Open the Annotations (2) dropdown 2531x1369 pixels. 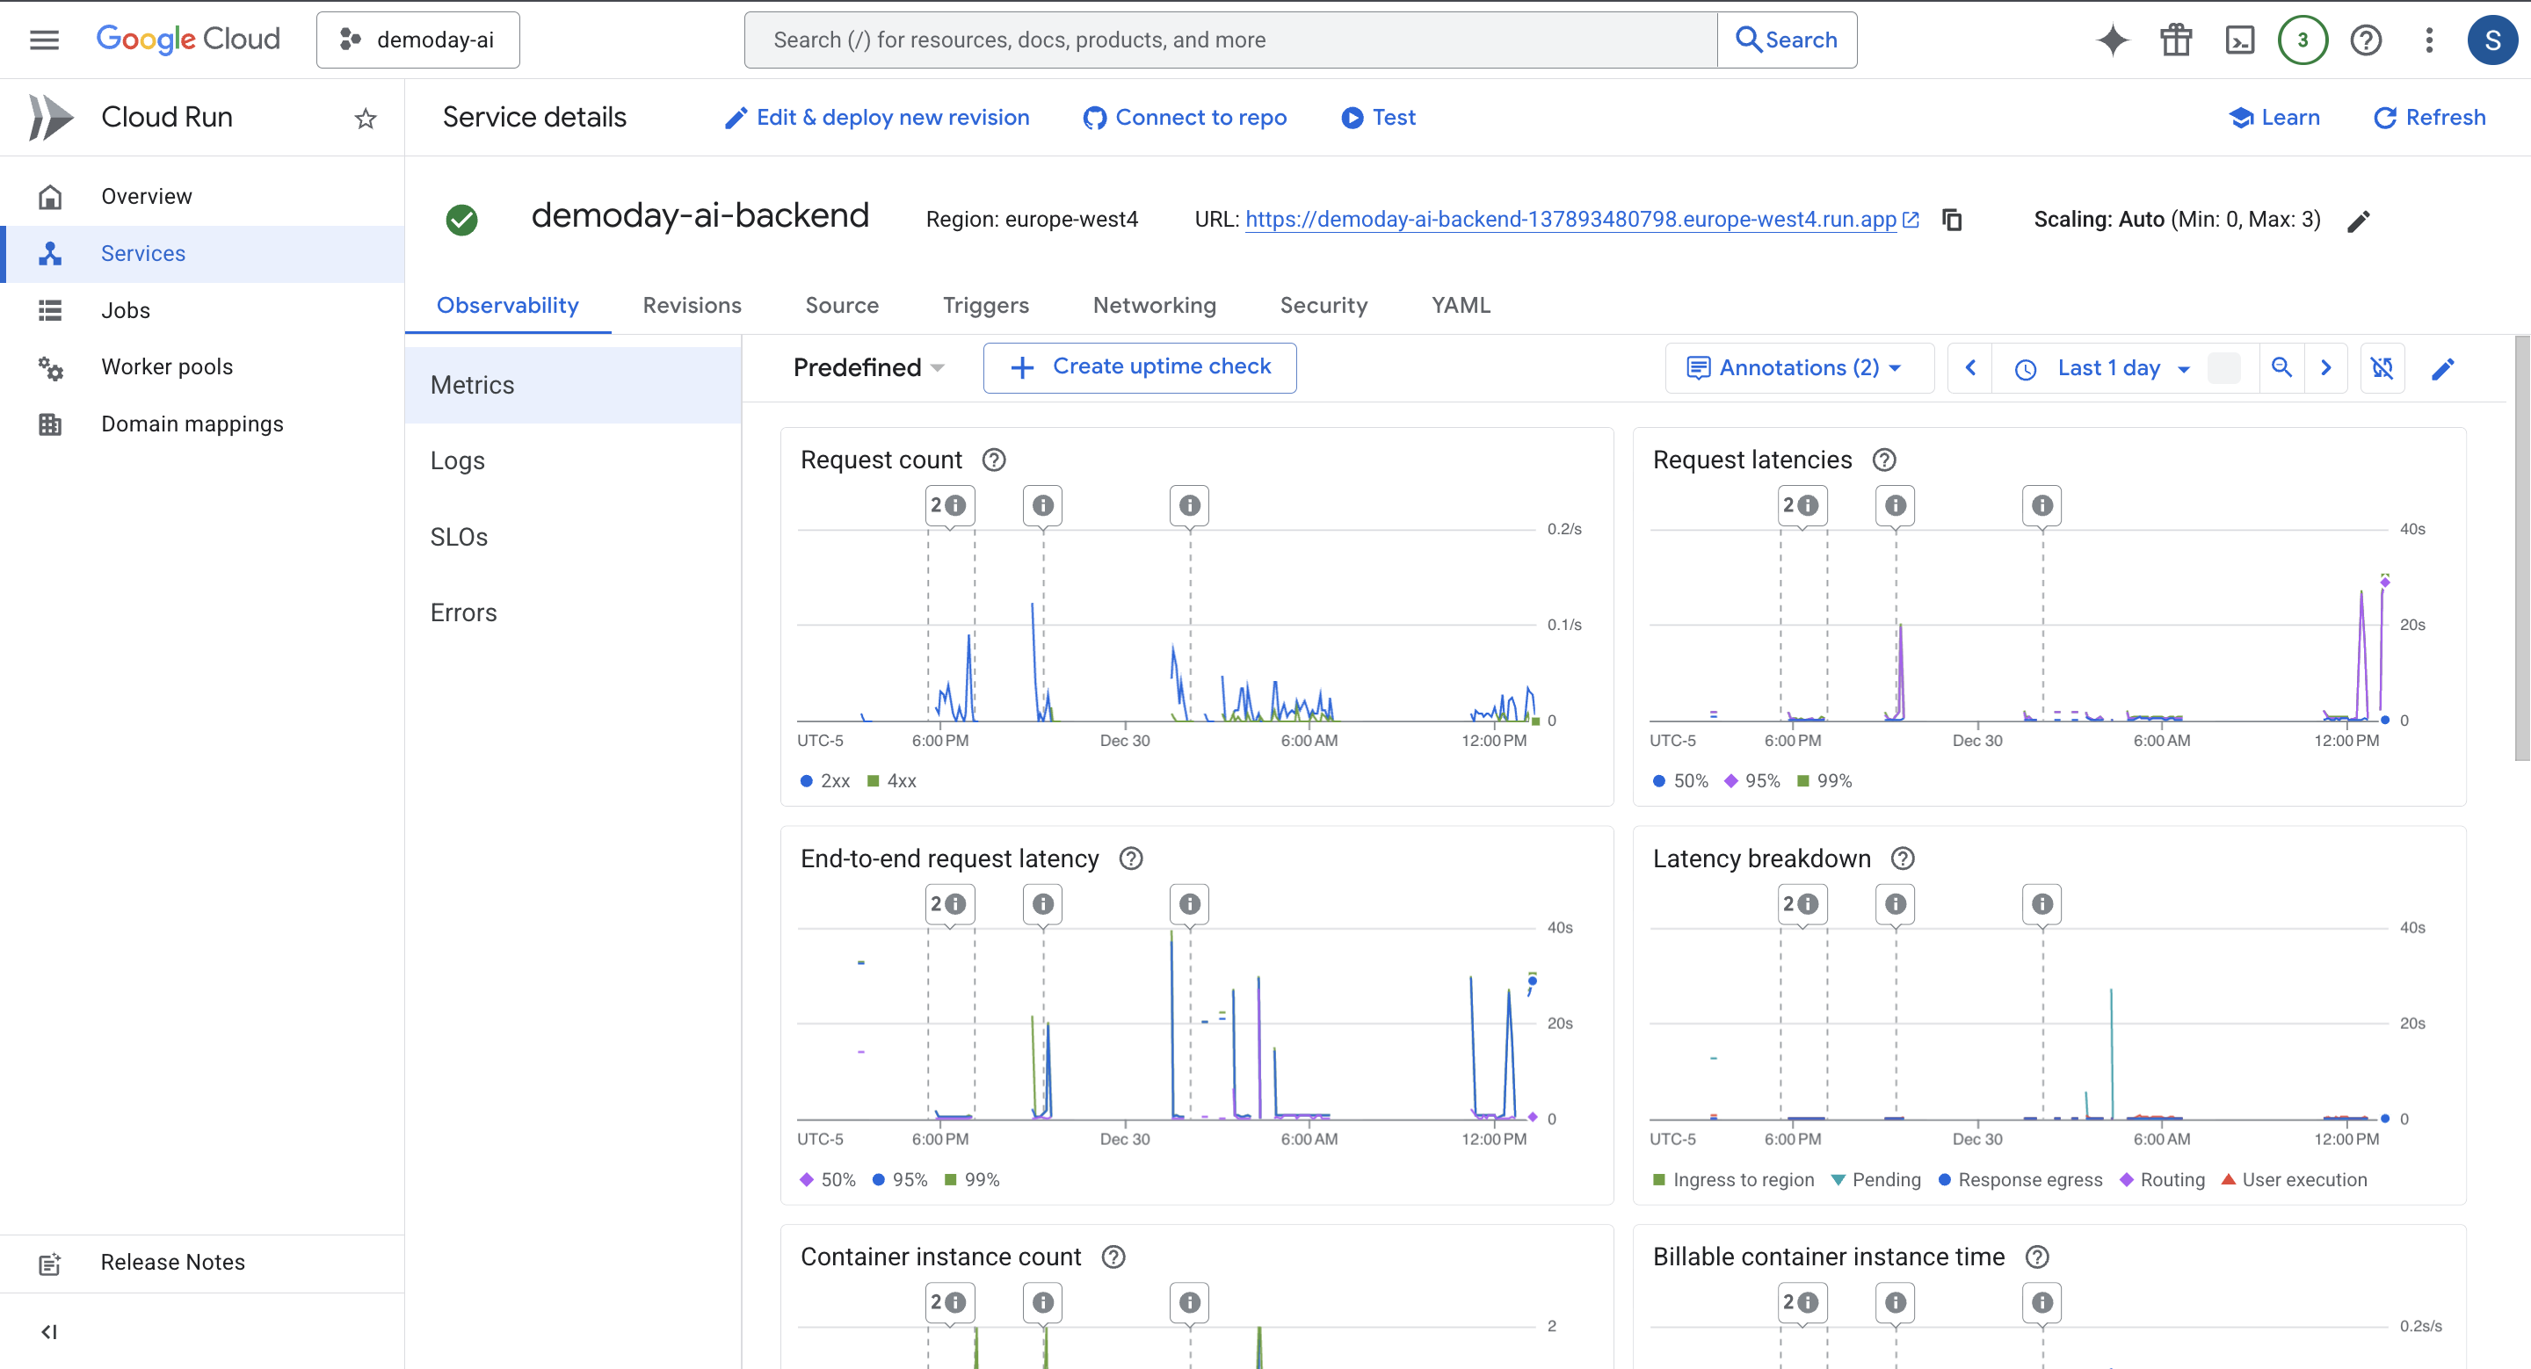1797,368
